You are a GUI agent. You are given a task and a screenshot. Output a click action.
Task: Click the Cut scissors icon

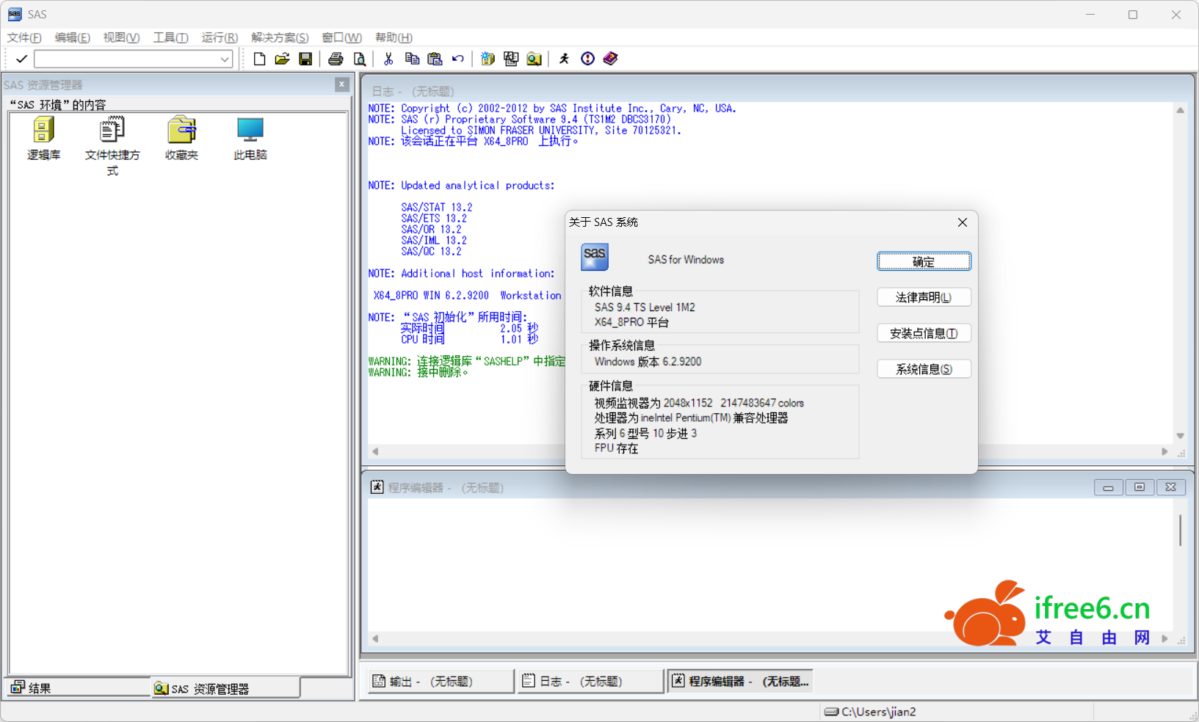388,59
